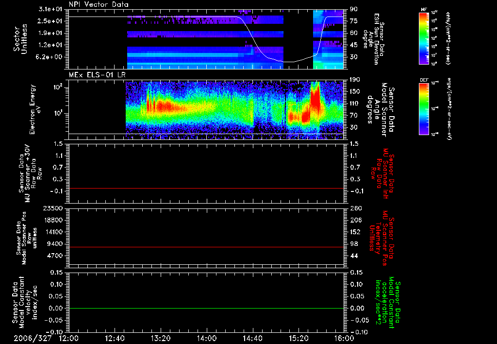
Task: Select the "MEx ELS-01 LR" panel title
Action: [x=97, y=75]
